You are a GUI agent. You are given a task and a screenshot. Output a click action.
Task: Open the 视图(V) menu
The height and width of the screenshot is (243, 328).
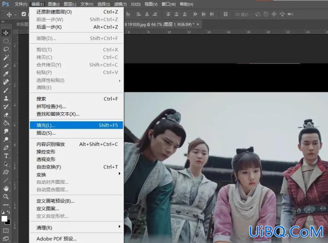[x=151, y=4]
